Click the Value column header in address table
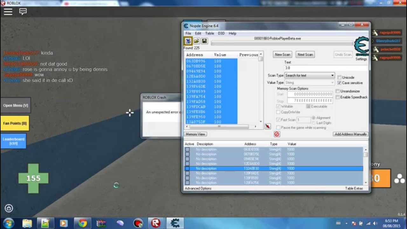This screenshot has width=407, height=229. click(x=292, y=144)
